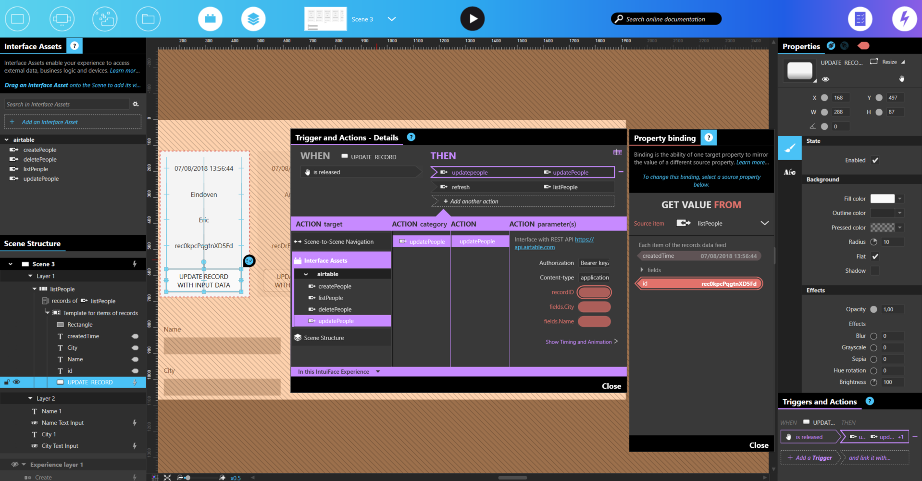Click the fit-to-screen icon in bottom bar
922x481 pixels.
pos(167,477)
